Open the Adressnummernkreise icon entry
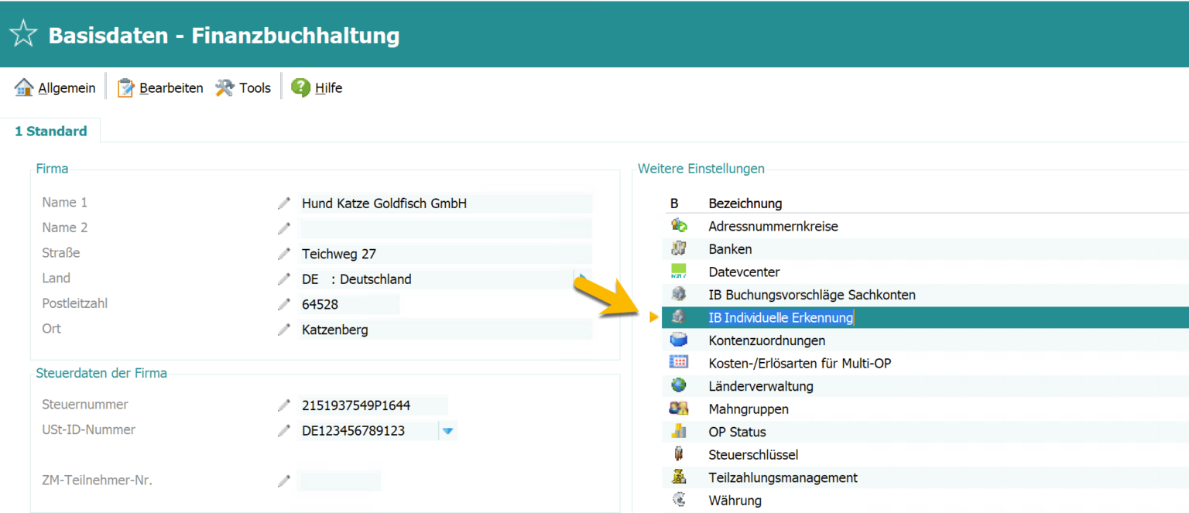Screen dimensions: 1189x513 tap(679, 226)
